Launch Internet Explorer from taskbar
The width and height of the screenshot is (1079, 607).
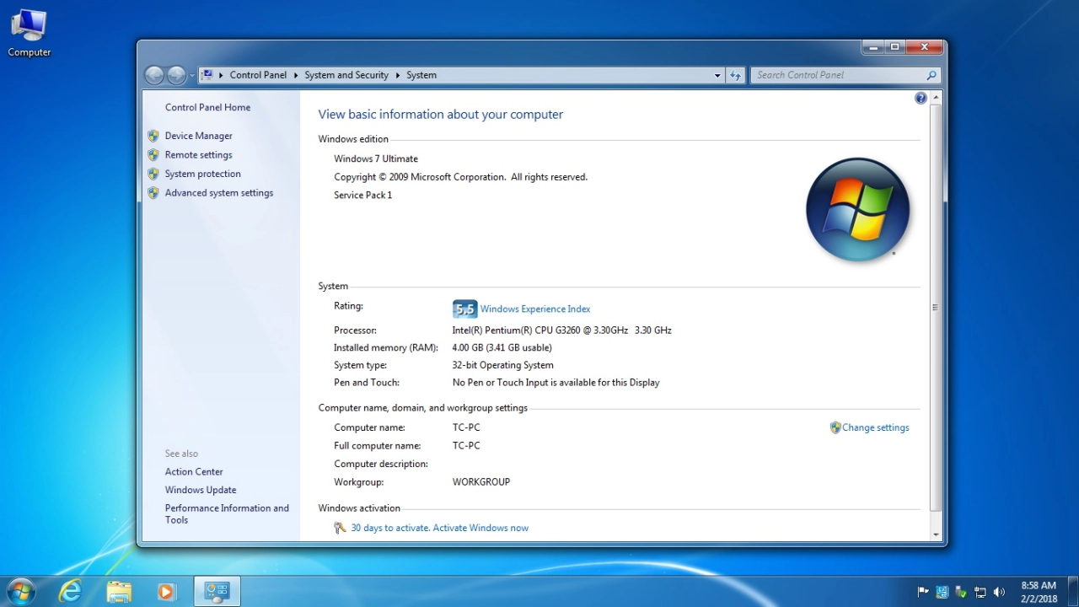tap(70, 592)
